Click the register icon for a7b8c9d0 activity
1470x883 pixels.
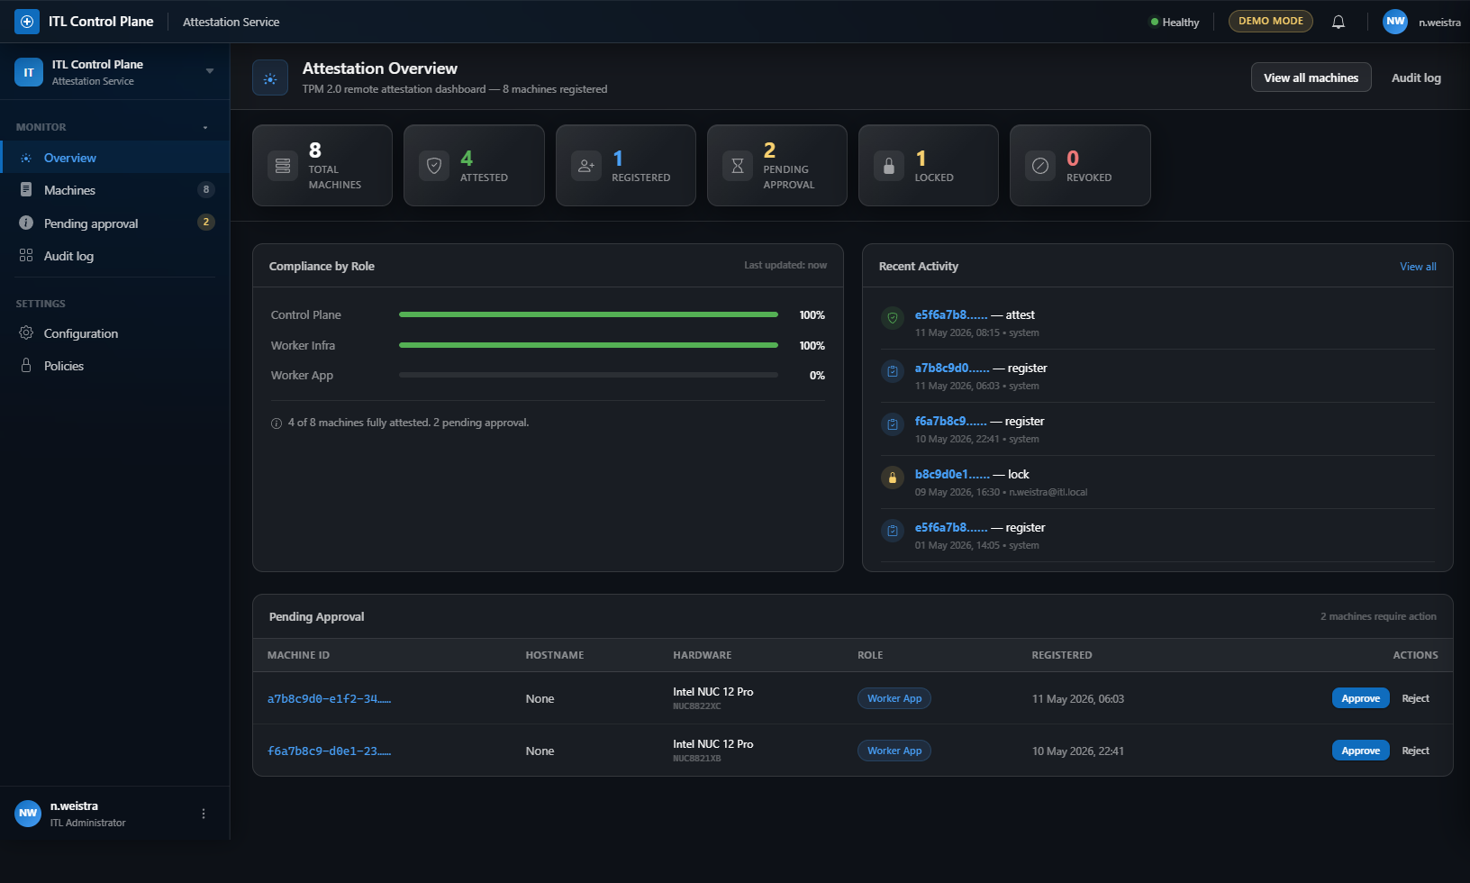point(893,371)
